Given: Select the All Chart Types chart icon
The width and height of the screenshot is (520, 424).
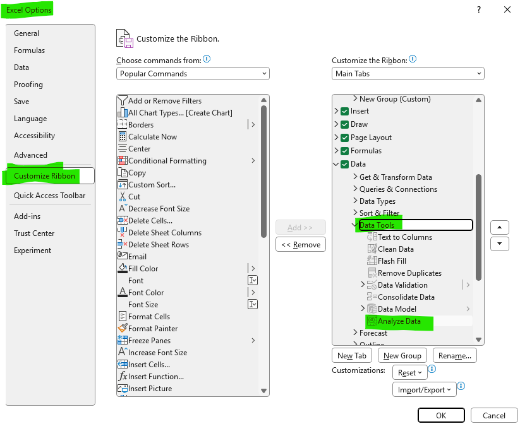Looking at the screenshot, I should coord(123,112).
